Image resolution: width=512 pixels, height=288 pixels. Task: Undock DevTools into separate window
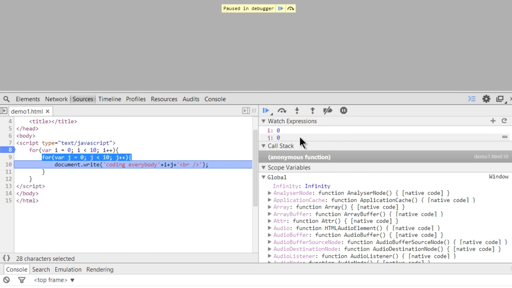click(500, 99)
